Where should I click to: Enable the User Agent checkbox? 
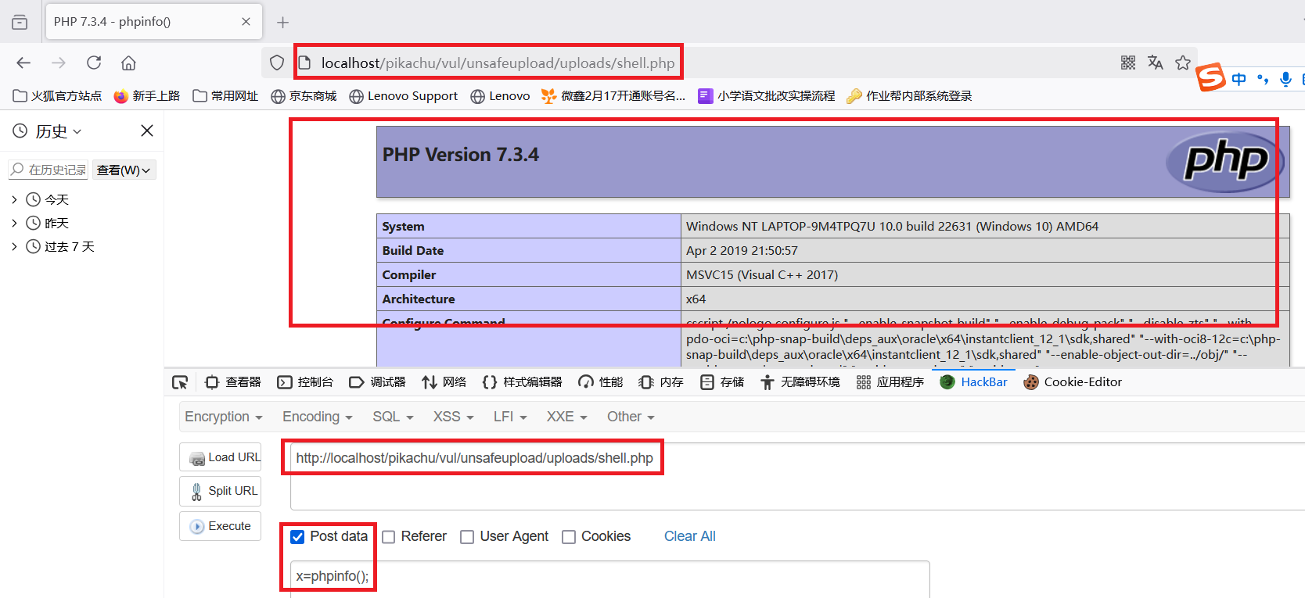467,537
